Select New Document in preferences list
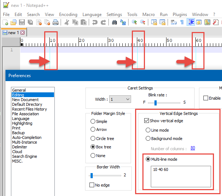Screen dimensions: 222x196 33,100
